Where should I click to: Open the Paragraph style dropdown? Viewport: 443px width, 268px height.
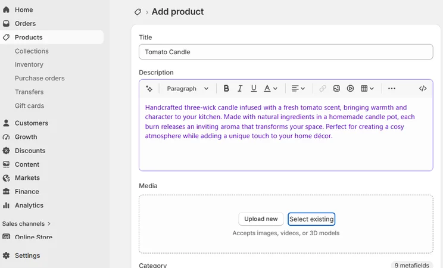coord(188,89)
